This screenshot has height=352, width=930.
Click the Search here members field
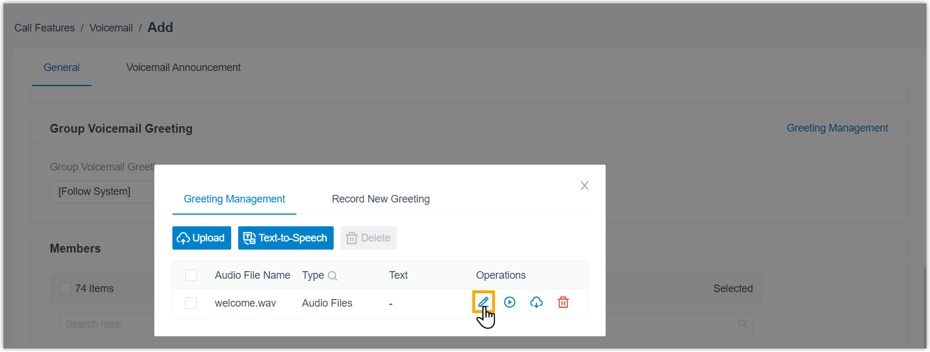(x=105, y=324)
